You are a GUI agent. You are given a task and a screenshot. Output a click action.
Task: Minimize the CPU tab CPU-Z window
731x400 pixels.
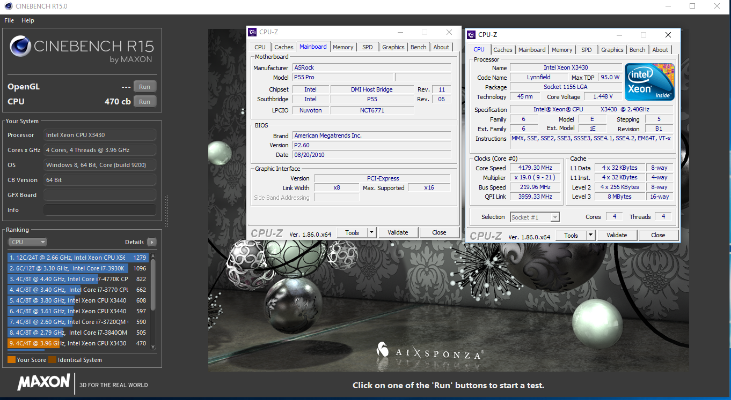619,35
